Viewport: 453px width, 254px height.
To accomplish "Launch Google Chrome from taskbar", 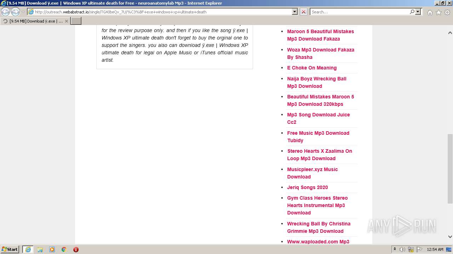I will 64,249.
